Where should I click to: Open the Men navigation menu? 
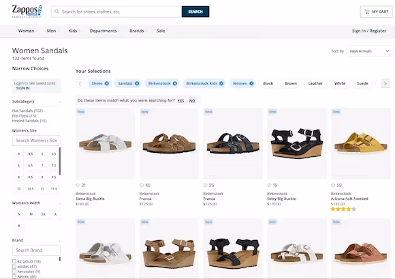click(x=52, y=31)
